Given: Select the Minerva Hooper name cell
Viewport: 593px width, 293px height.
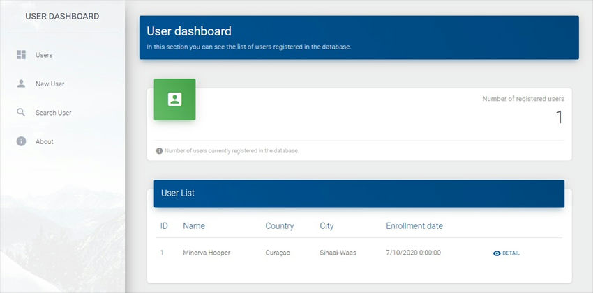Looking at the screenshot, I should (206, 253).
